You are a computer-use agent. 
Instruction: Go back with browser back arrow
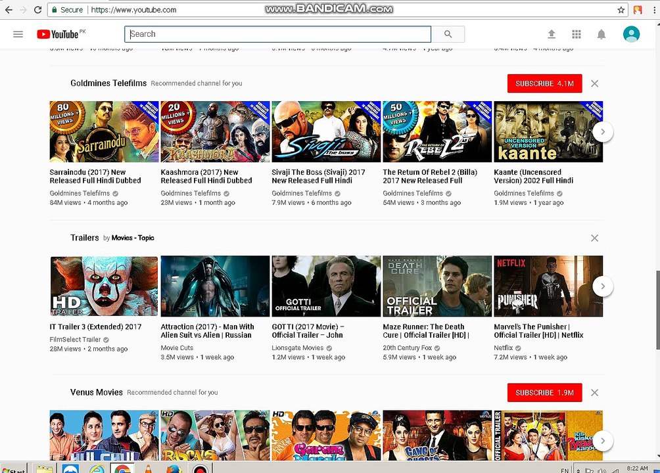tap(9, 10)
